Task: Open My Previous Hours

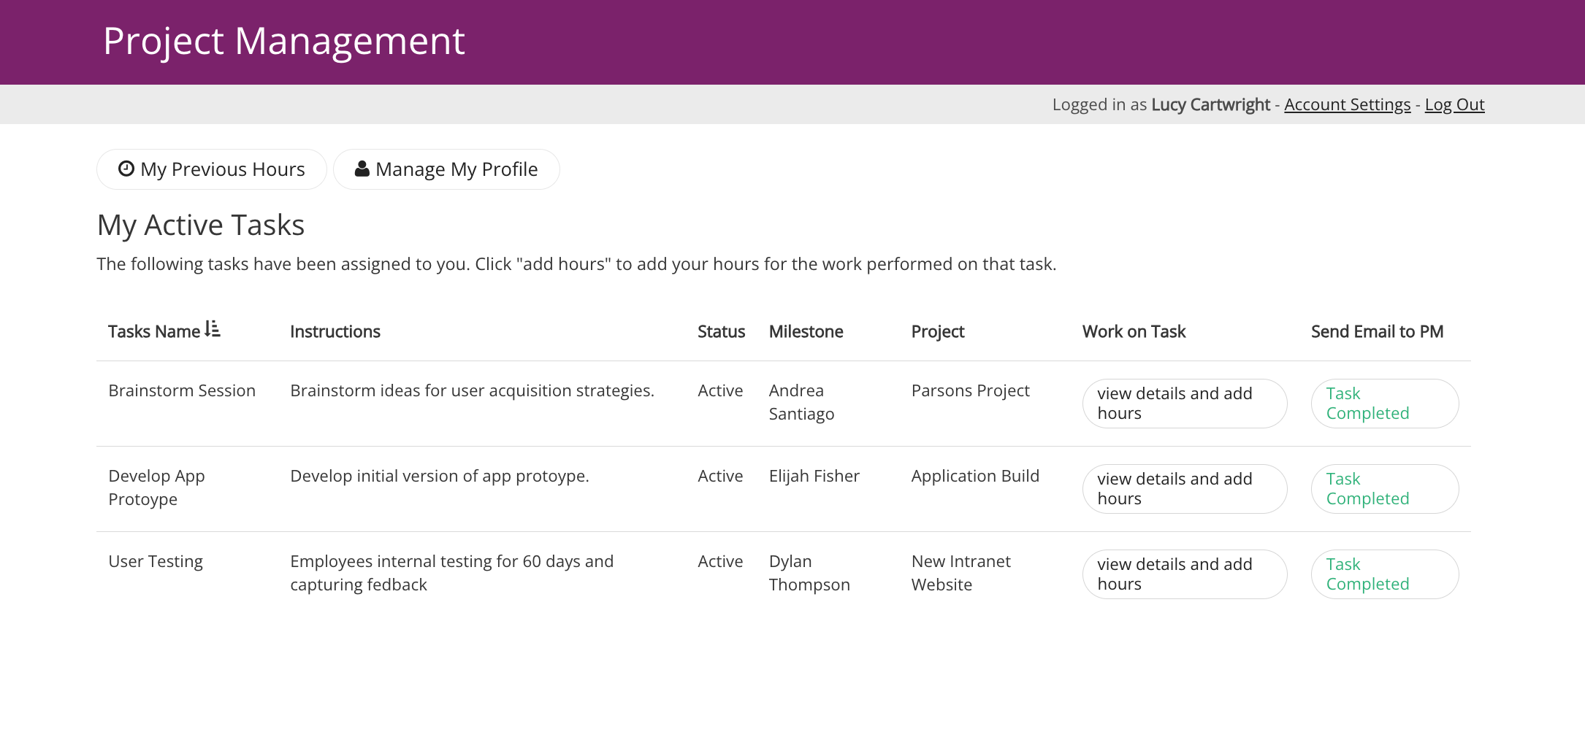Action: coord(212,169)
